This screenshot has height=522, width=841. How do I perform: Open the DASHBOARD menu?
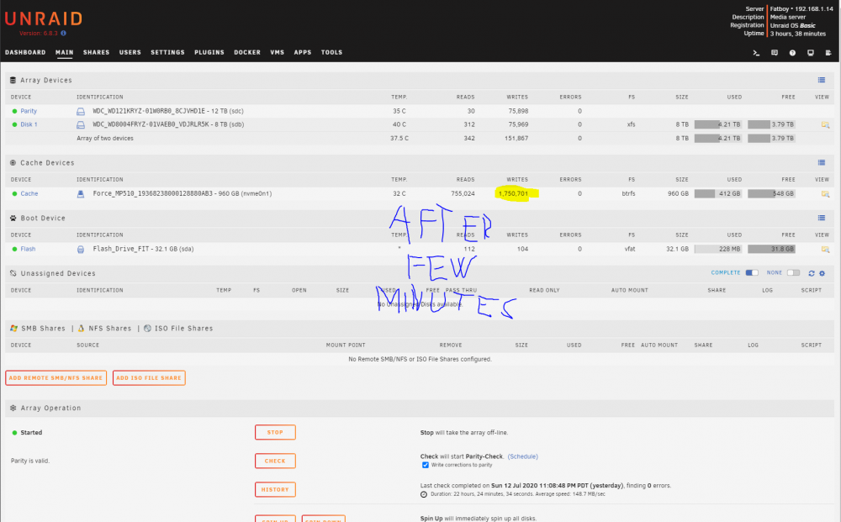click(x=25, y=52)
